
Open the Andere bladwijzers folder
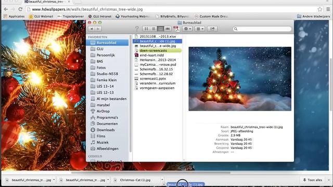pyautogui.click(x=313, y=16)
